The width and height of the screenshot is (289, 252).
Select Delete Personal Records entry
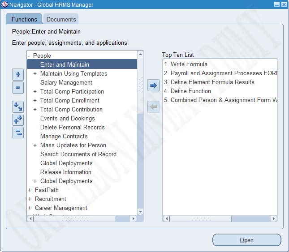(73, 127)
